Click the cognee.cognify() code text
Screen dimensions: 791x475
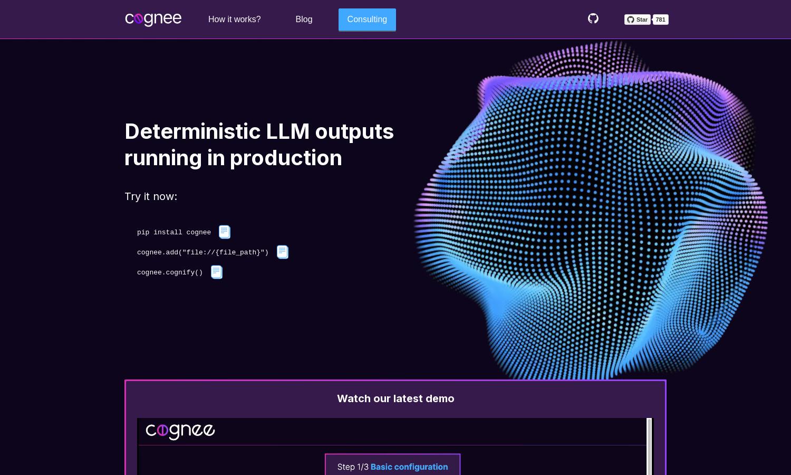coord(170,272)
